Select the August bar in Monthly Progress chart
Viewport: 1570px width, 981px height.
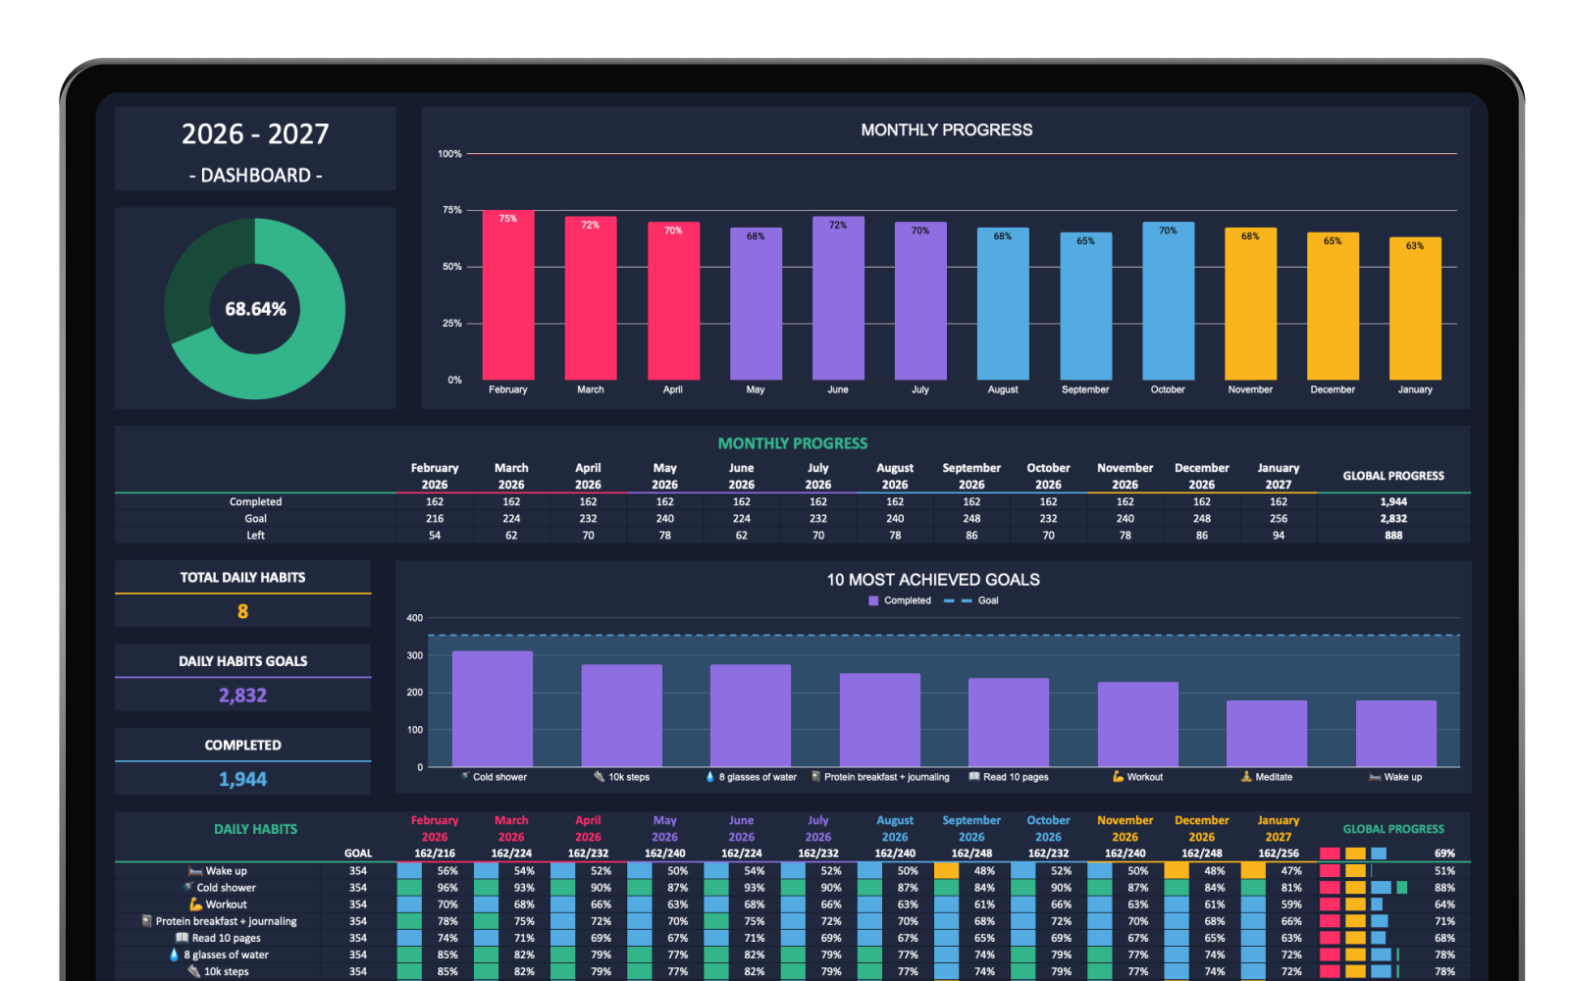click(x=1003, y=304)
